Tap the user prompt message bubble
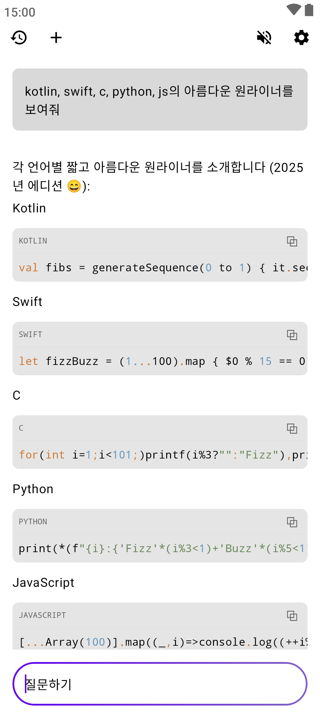 (x=160, y=100)
